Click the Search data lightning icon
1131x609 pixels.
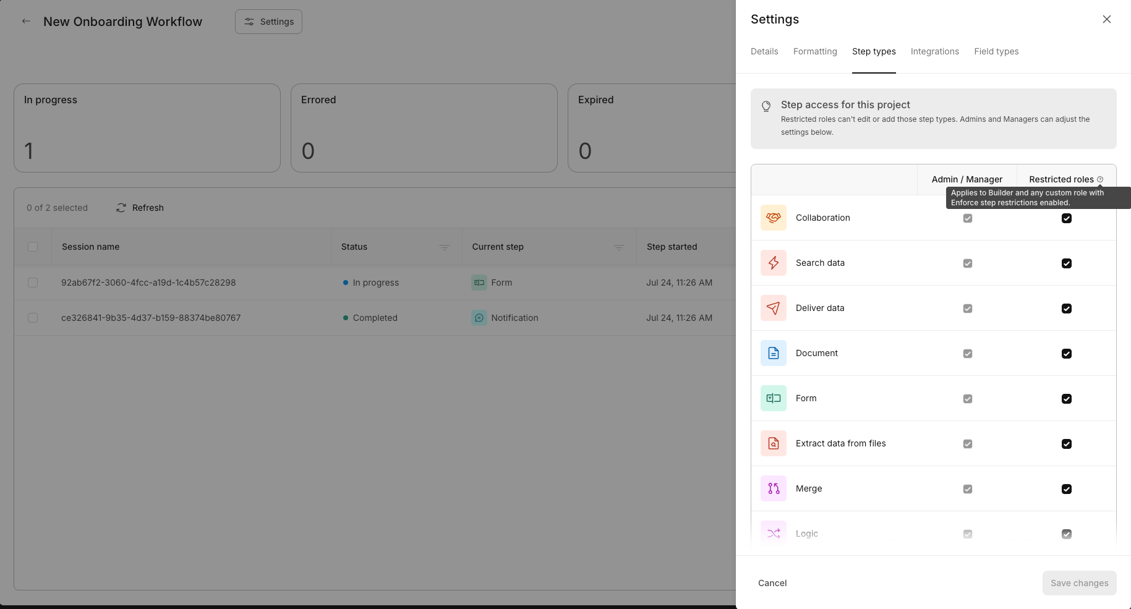coord(774,263)
